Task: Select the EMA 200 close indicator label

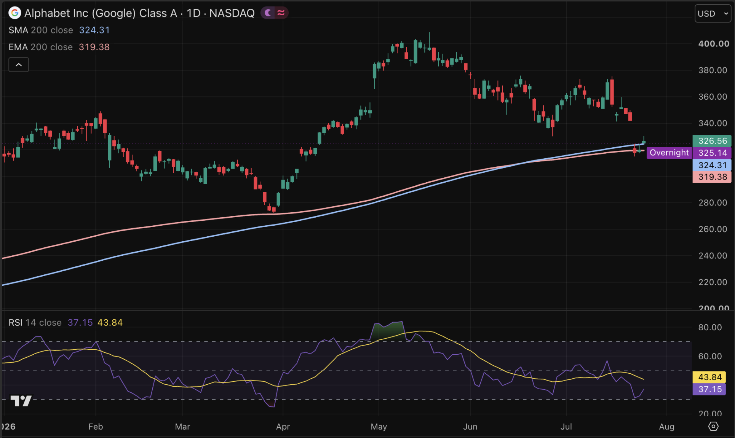Action: click(x=40, y=47)
